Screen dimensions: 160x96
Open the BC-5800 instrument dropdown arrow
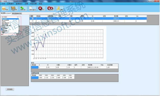coord(18,17)
